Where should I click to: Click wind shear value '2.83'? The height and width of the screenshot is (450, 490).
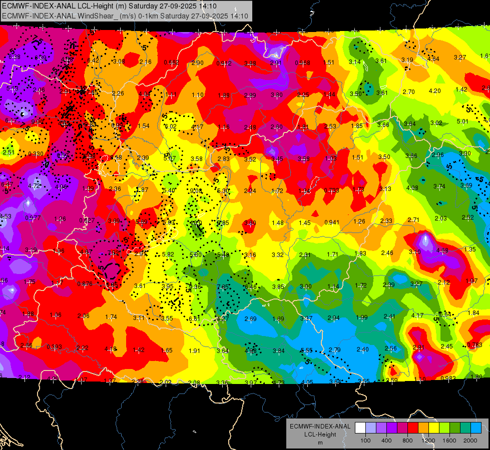pos(223,158)
